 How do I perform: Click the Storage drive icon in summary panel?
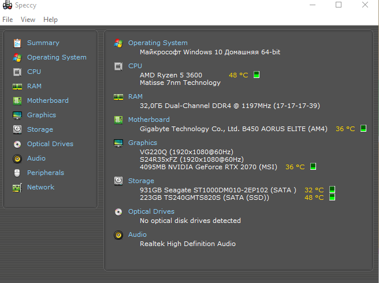click(118, 181)
